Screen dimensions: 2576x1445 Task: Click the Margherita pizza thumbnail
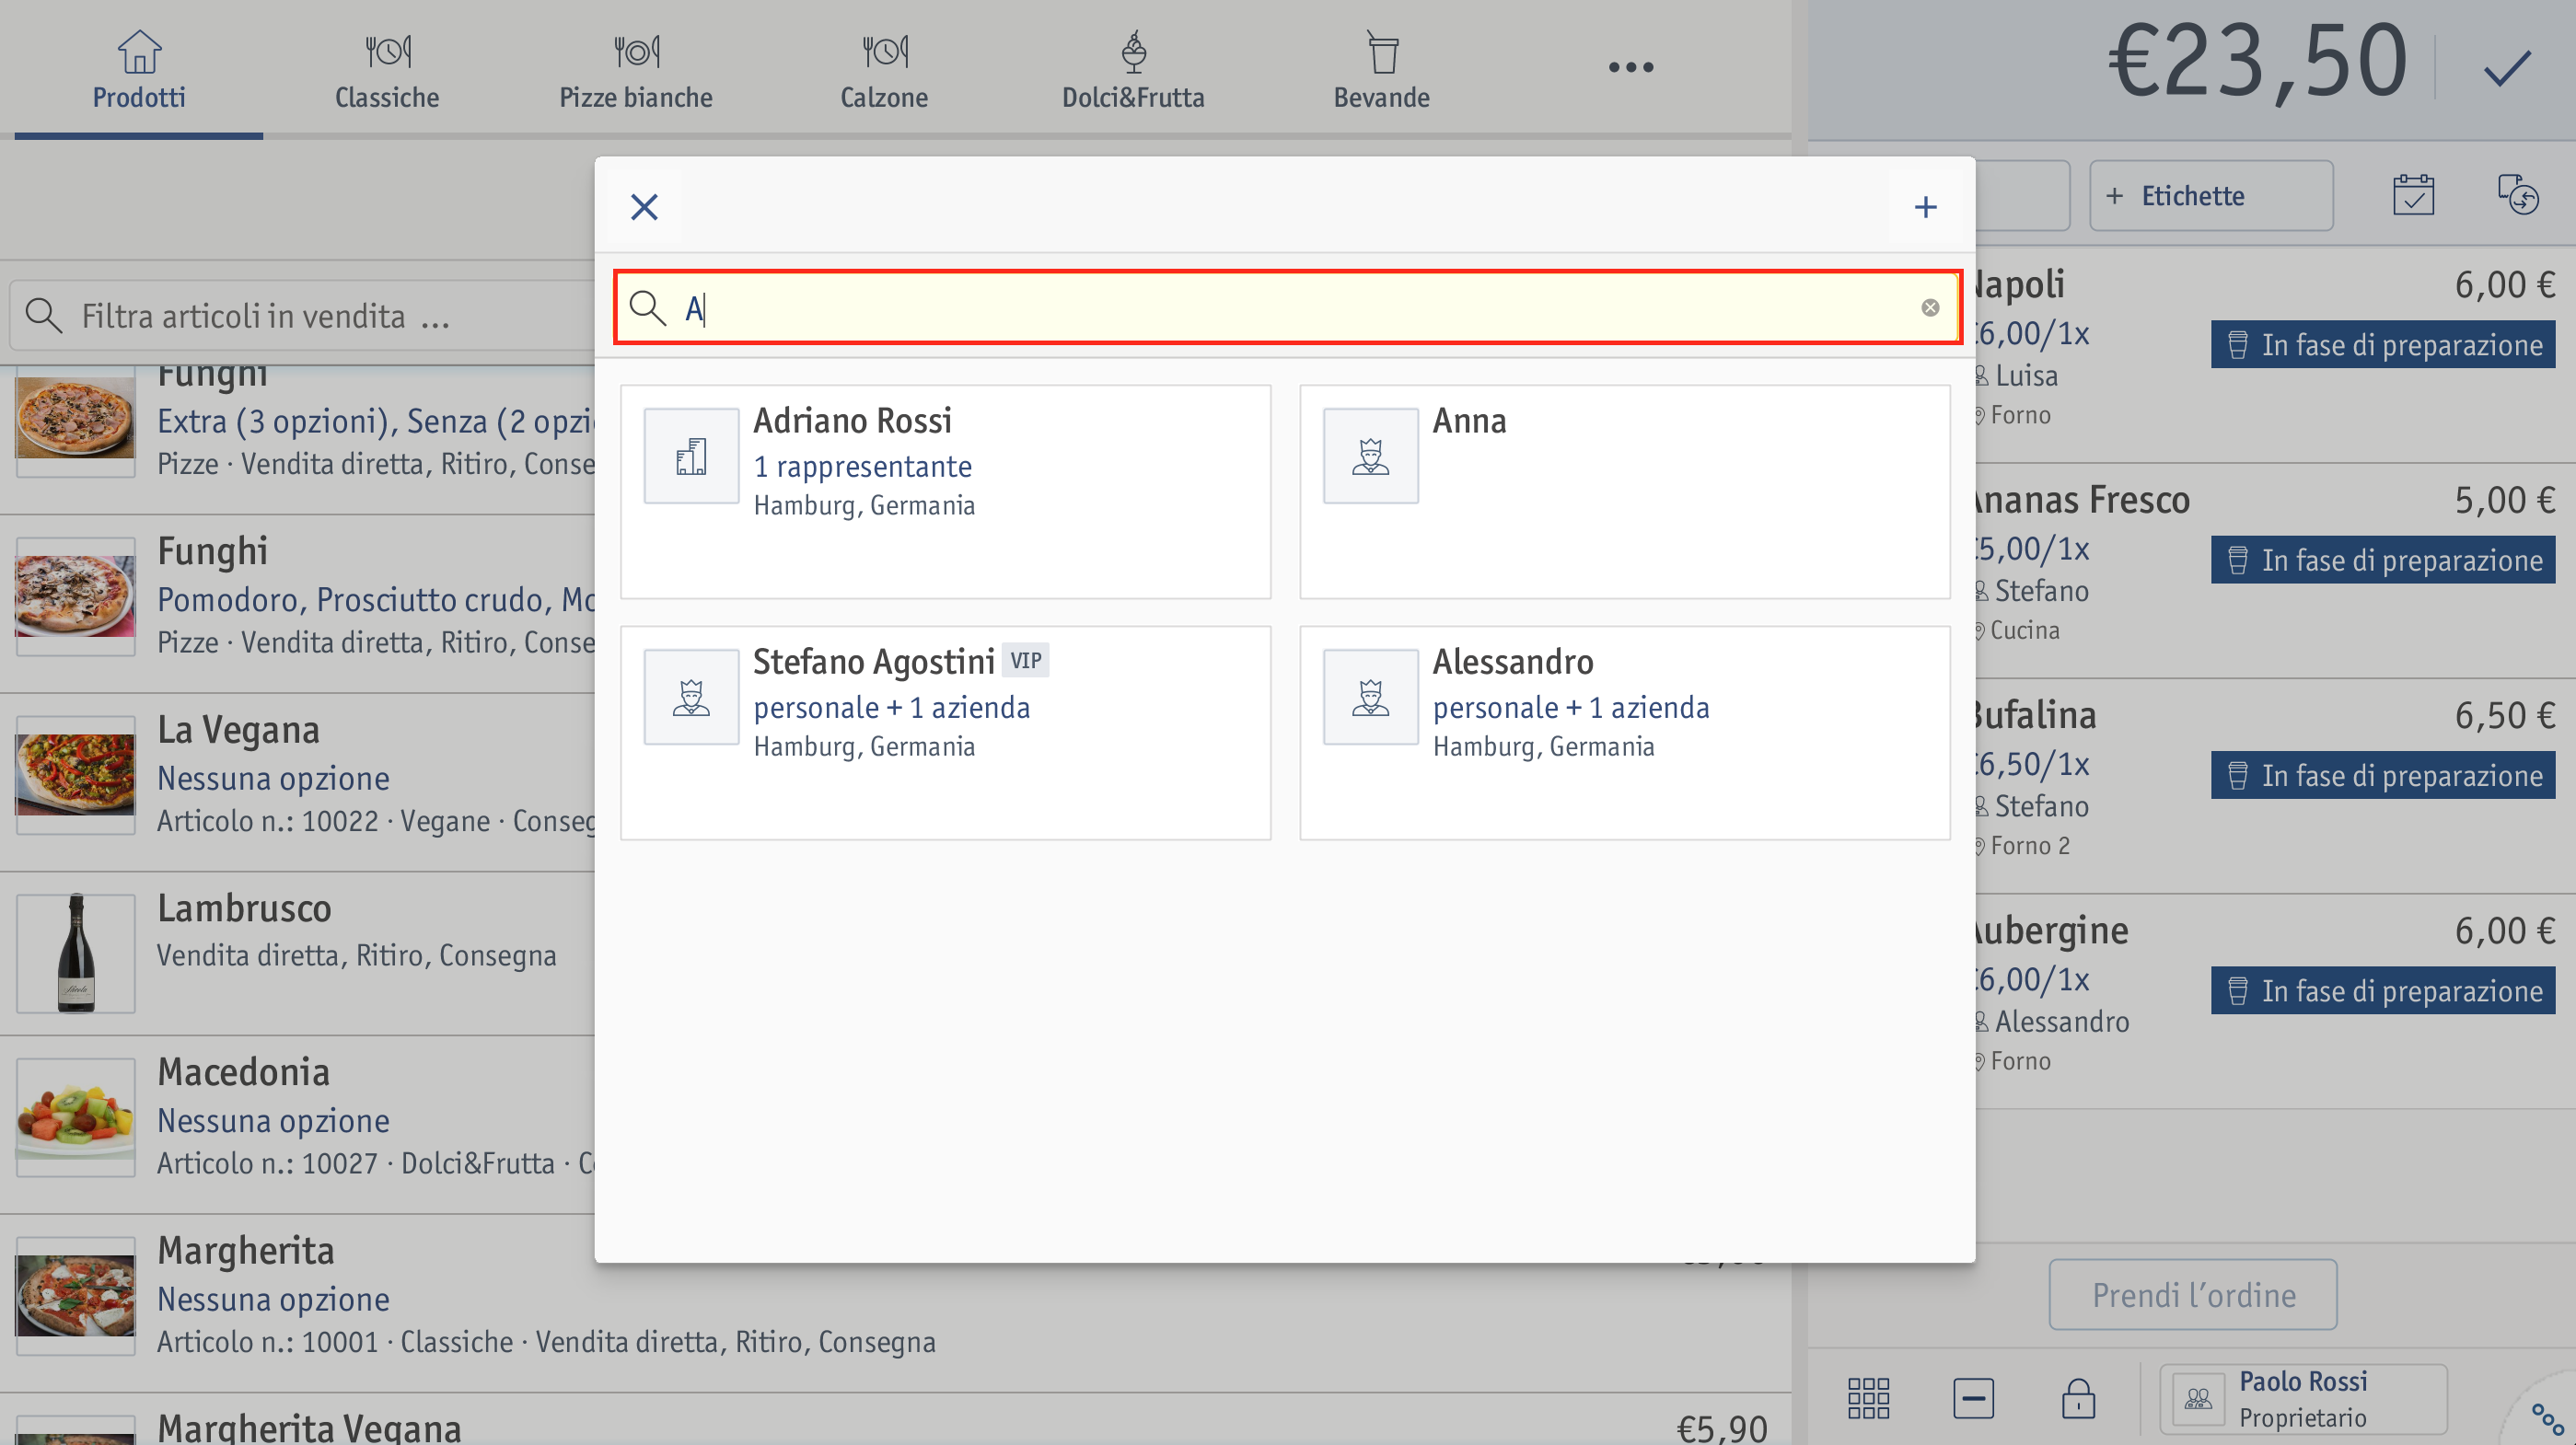pos(76,1296)
